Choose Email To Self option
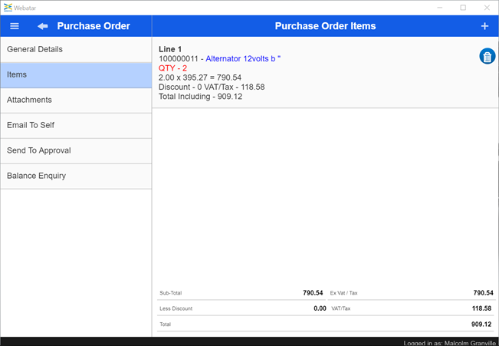499x346 pixels. coord(76,126)
